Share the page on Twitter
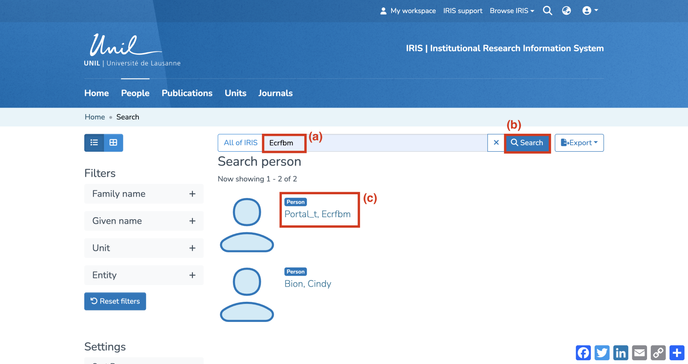The width and height of the screenshot is (688, 364). [602, 353]
